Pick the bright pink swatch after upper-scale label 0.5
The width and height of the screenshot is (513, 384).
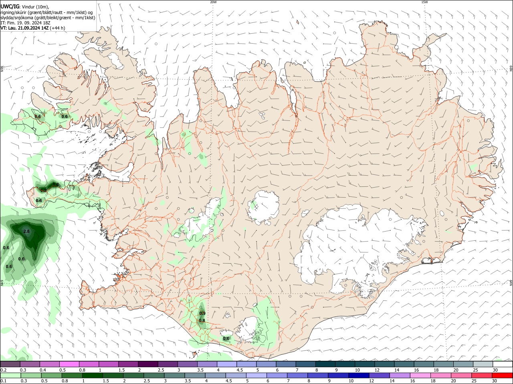point(69,364)
